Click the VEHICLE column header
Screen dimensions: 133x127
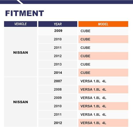[x=20, y=24]
